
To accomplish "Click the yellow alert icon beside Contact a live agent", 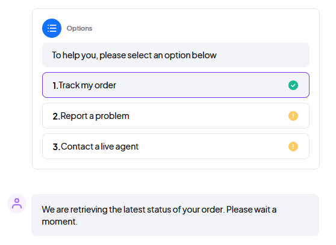I will (x=293, y=147).
